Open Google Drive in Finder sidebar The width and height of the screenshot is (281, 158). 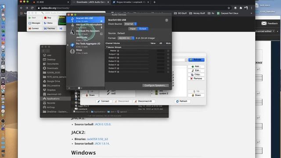tap(53, 81)
